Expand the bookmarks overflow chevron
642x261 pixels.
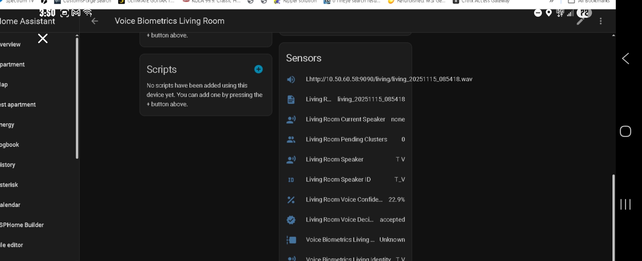point(551,2)
